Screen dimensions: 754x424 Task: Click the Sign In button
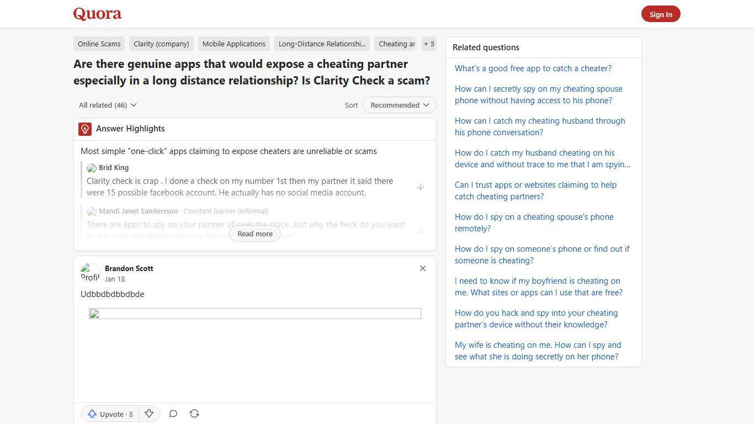pos(661,14)
